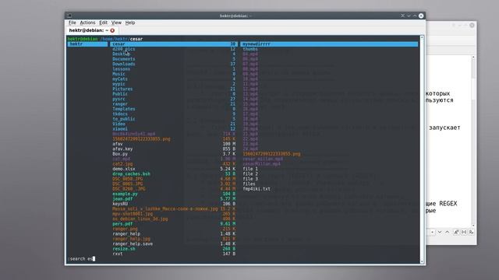Toggle regex option in background editor search bar
The height and width of the screenshot is (280, 499).
point(471,232)
